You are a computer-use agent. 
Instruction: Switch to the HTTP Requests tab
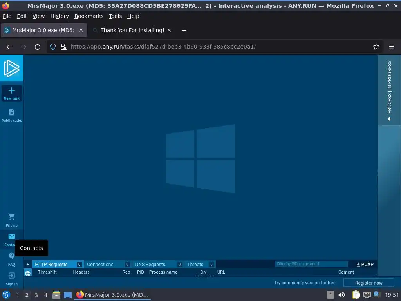coord(58,265)
